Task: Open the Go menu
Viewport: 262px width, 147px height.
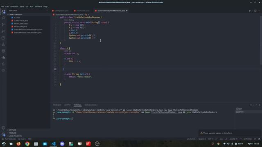Action: 27,7
